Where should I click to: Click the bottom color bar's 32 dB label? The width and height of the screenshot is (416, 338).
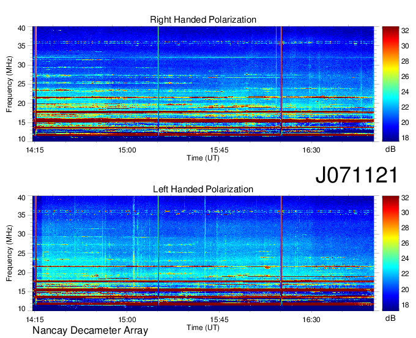[405, 198]
